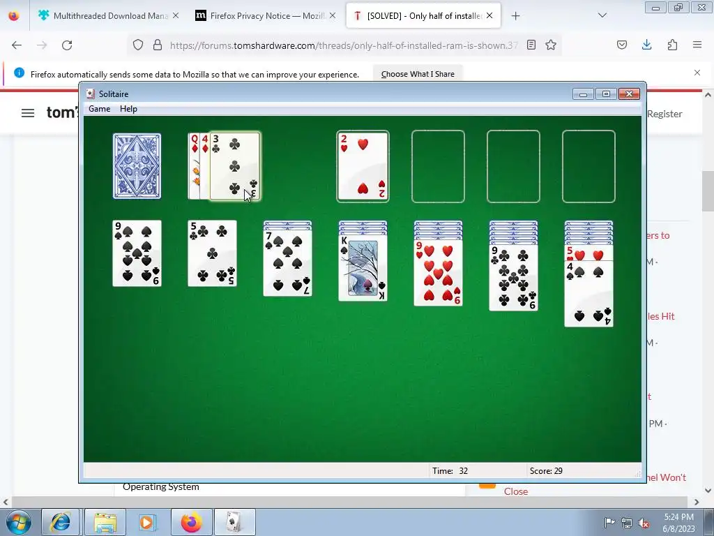
Task: Open the Windows Start menu
Action: pos(18,522)
